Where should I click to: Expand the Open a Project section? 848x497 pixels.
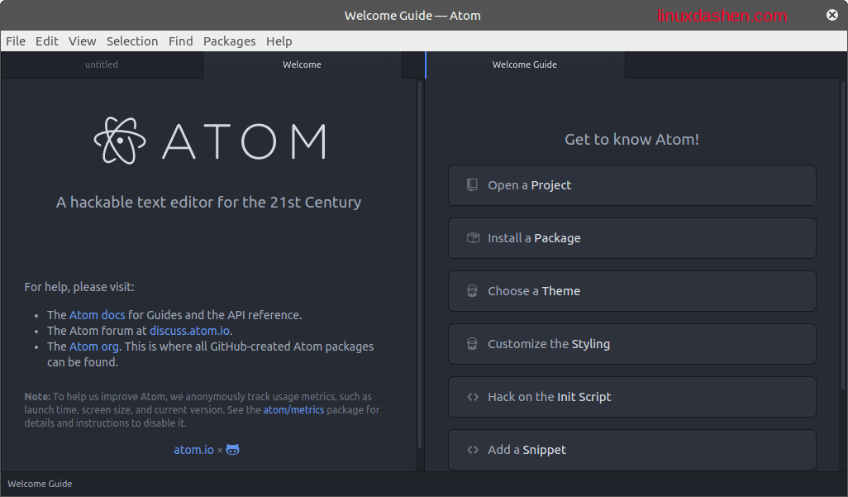click(x=631, y=185)
